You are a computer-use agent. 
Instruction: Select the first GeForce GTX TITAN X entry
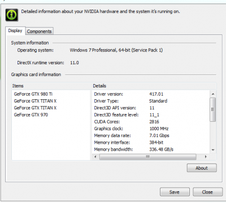coord(35,101)
